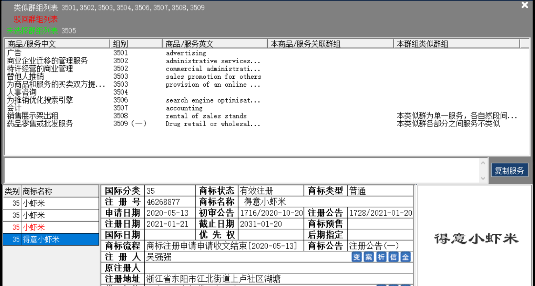Click the 注册公告 value 1728/2021-01-20

pos(381,213)
